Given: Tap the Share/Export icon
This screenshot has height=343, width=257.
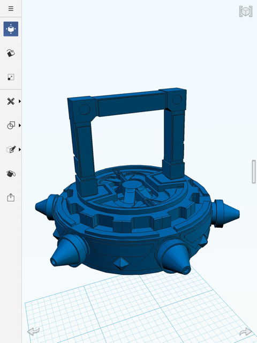Looking at the screenshot, I should click(x=11, y=198).
